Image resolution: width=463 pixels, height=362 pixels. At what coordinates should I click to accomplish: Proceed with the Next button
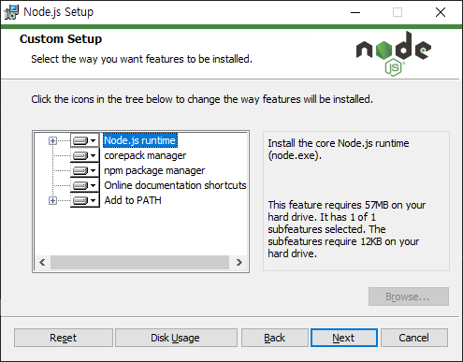[344, 338]
